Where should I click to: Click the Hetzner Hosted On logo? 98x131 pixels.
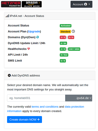[x=11, y=4]
